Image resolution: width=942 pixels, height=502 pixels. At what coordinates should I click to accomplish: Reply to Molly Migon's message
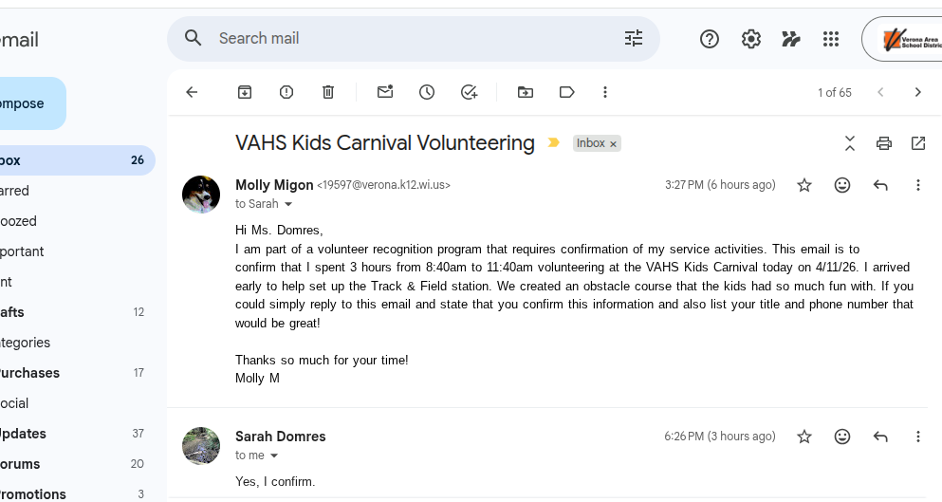click(880, 185)
